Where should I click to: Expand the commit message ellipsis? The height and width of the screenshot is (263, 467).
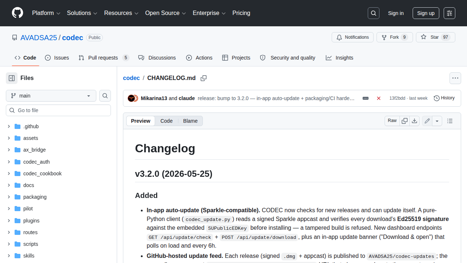click(366, 98)
